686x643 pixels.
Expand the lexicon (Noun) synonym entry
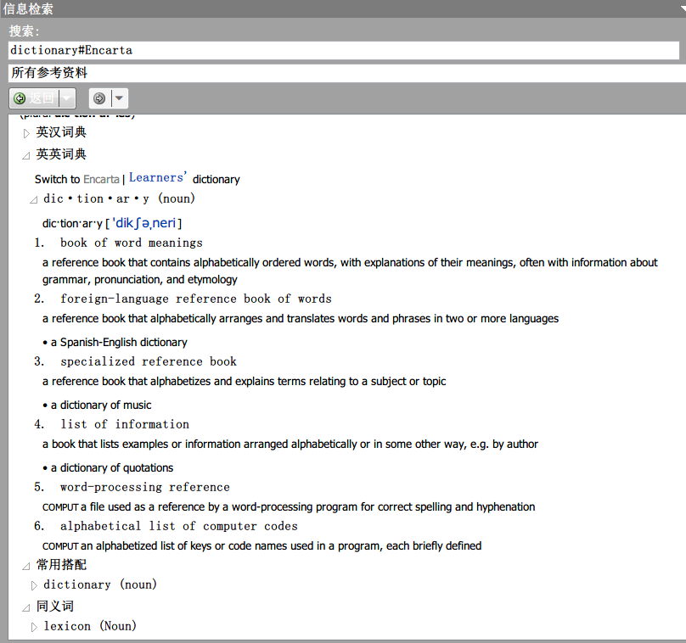click(x=34, y=627)
